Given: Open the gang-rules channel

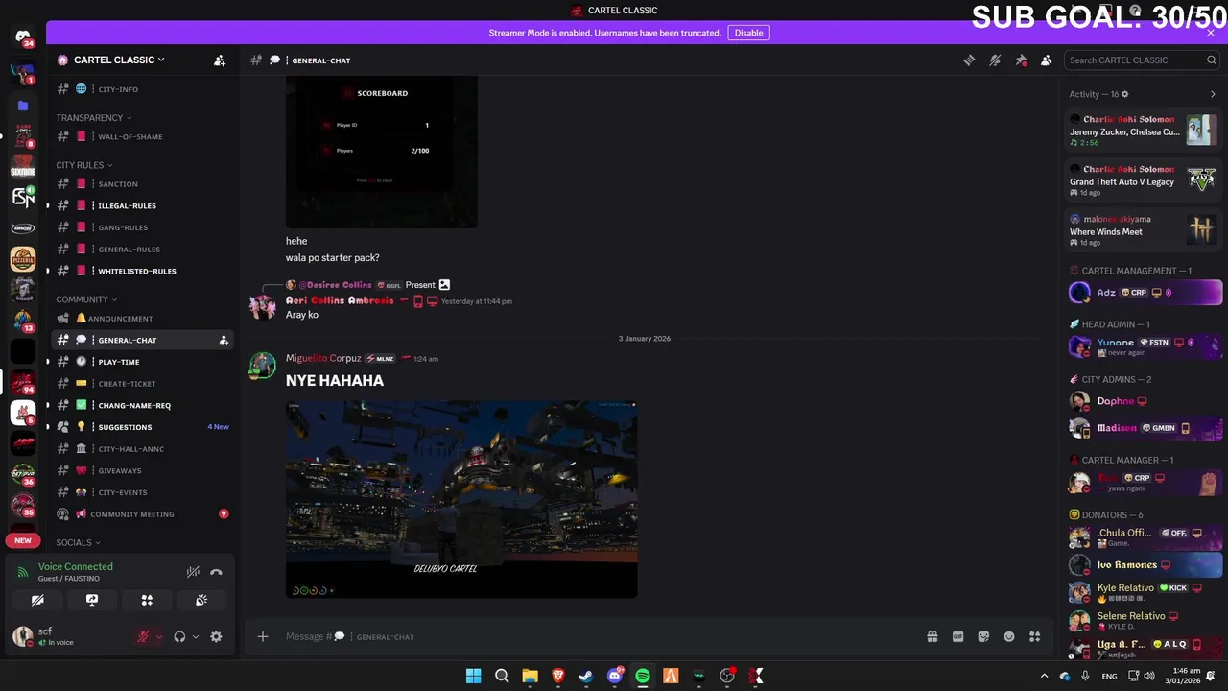Looking at the screenshot, I should [142, 227].
